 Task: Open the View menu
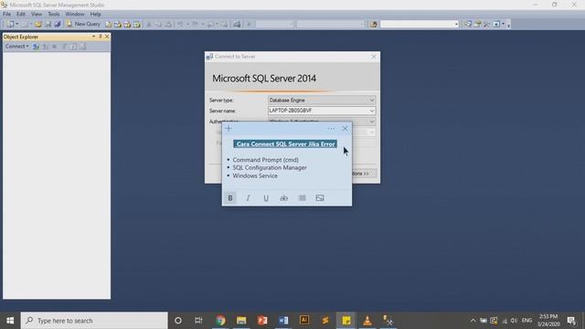tap(37, 15)
